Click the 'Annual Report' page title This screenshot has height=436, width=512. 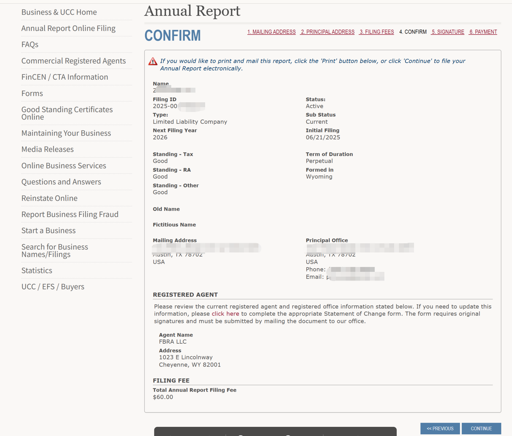192,11
